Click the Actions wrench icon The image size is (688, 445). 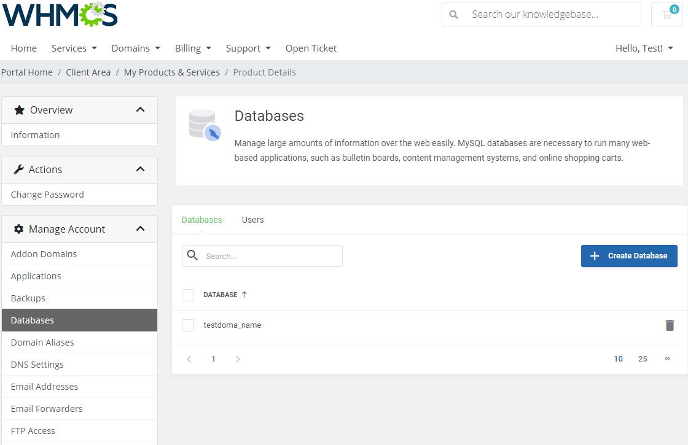tap(18, 169)
